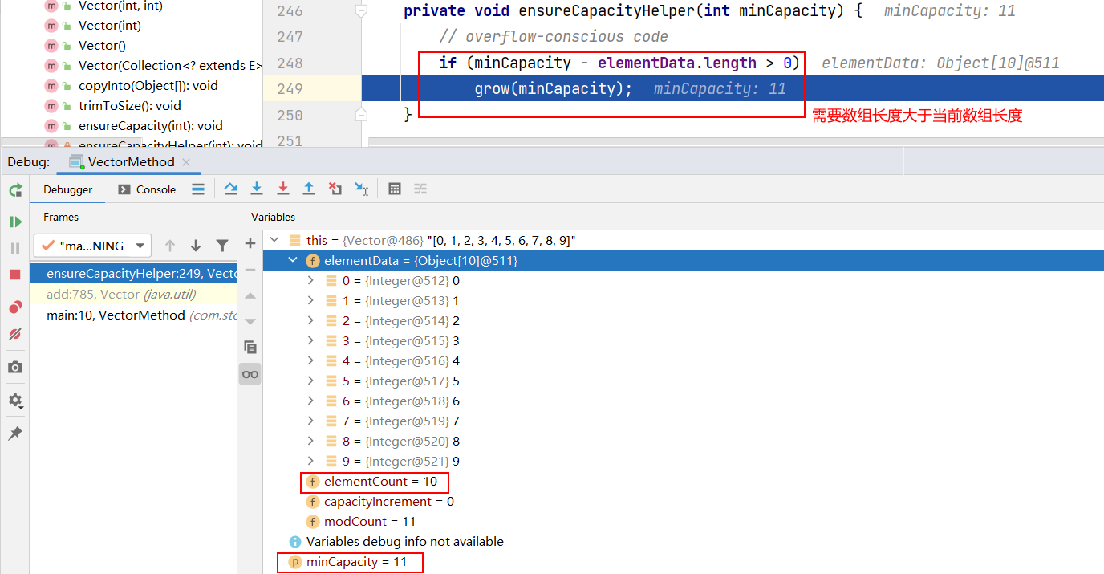Image resolution: width=1104 pixels, height=574 pixels.
Task: Switch to the Debugger tab
Action: (x=68, y=189)
